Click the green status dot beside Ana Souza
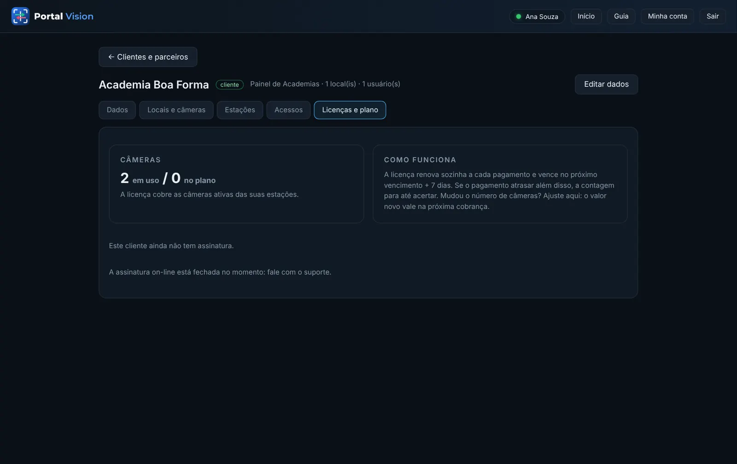 (518, 17)
